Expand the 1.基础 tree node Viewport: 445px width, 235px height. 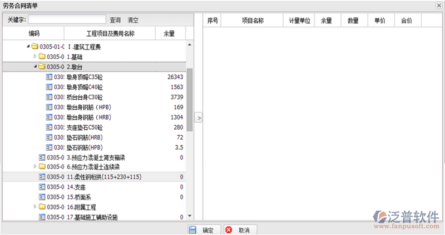tap(35, 57)
